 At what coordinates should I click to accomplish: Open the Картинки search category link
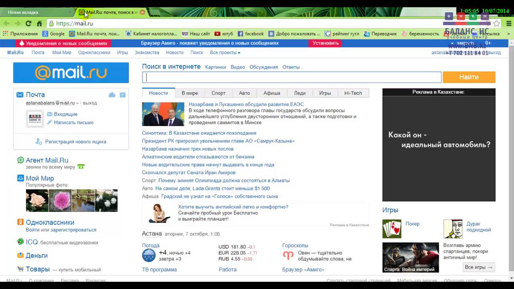point(216,67)
